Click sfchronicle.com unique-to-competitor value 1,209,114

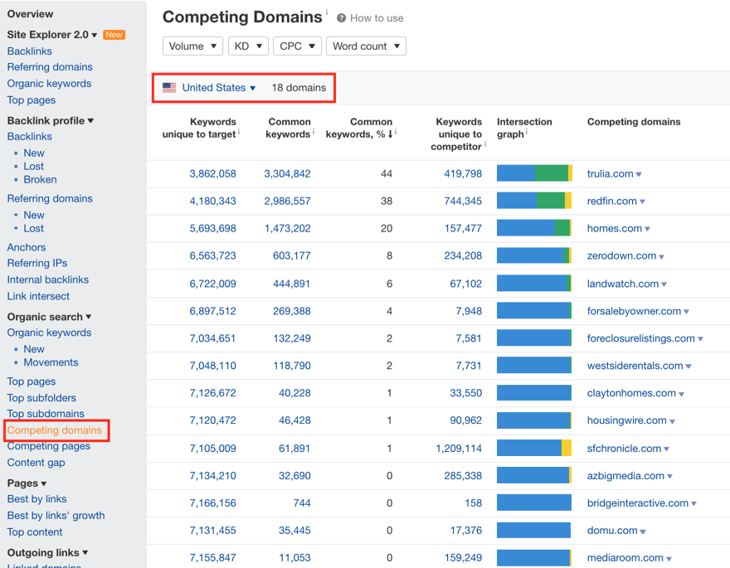coord(459,449)
